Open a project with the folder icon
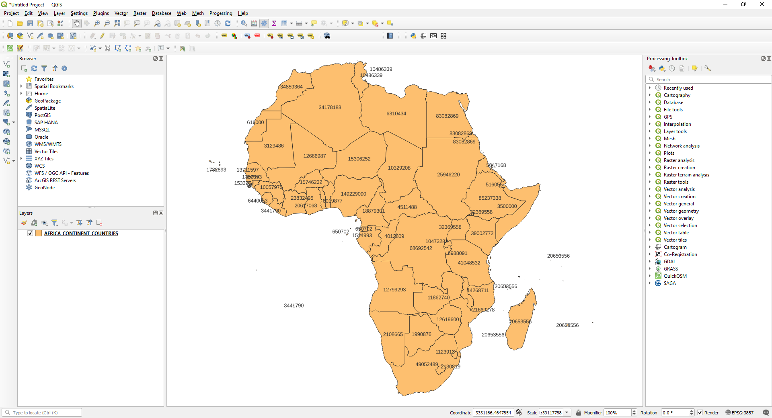 20,24
